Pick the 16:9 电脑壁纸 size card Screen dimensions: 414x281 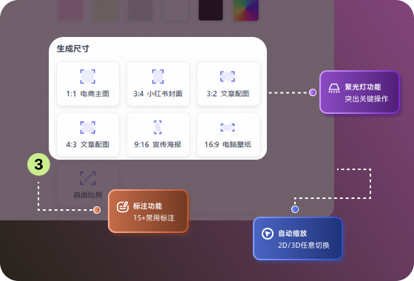228,135
